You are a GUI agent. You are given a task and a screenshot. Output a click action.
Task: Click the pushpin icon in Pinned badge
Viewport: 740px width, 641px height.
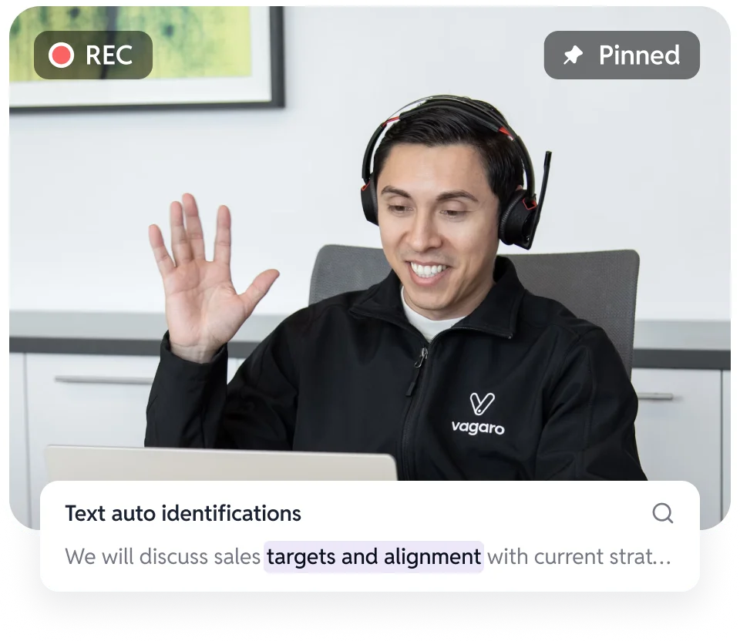point(573,55)
